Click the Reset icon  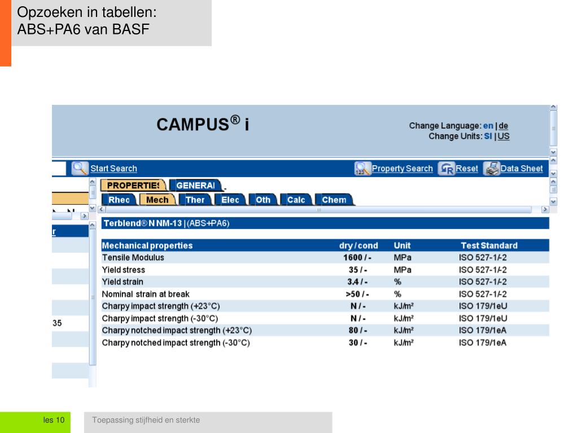click(x=446, y=169)
